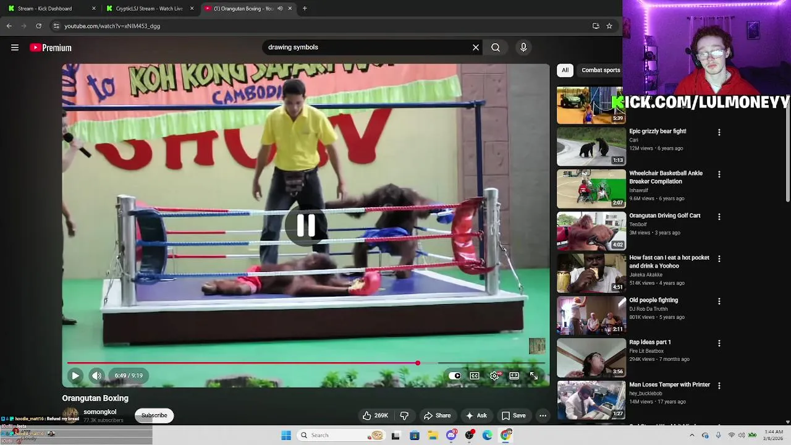Share the video
Screen dimensions: 791x445
[x=437, y=415]
